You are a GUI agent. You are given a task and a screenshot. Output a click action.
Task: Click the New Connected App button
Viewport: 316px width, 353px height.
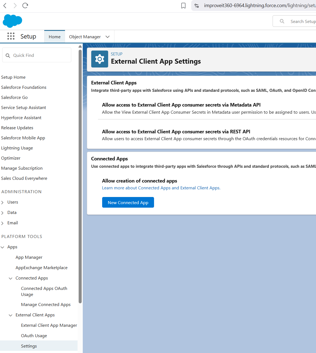click(128, 202)
